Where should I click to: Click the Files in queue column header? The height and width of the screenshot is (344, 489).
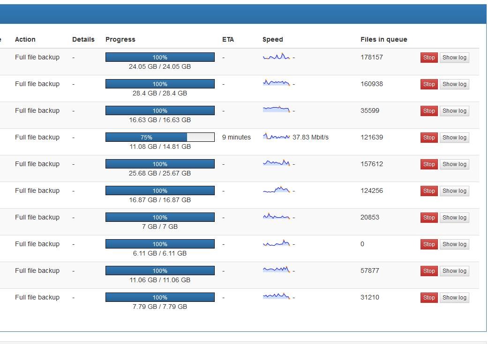point(384,39)
